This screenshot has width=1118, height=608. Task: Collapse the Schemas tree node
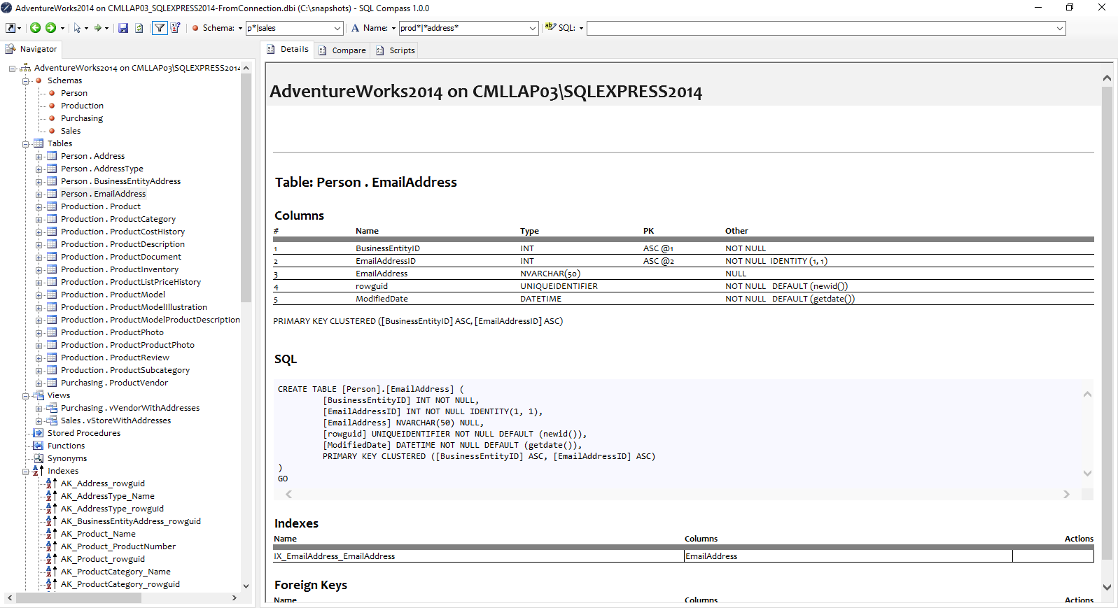coord(25,81)
